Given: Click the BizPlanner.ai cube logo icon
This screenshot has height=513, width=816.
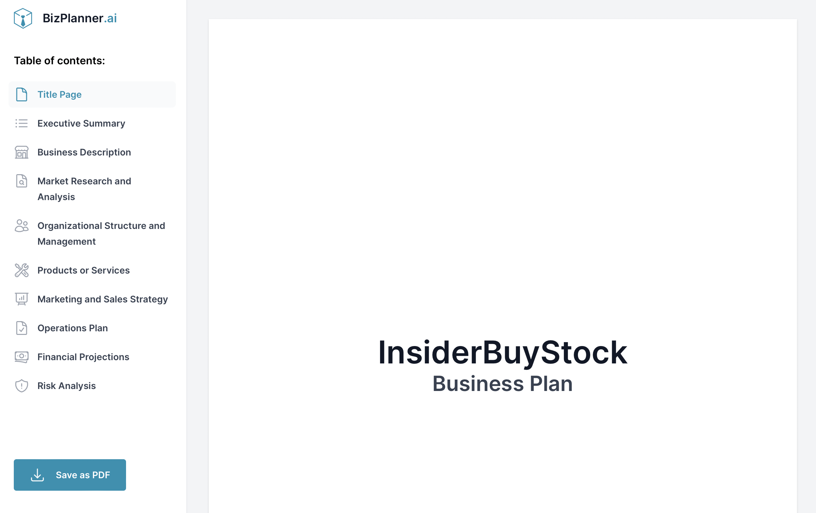Looking at the screenshot, I should 23,18.
